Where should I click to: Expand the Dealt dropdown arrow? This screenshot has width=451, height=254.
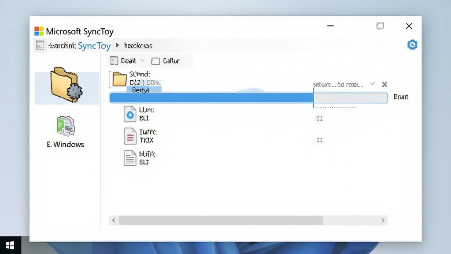click(143, 61)
